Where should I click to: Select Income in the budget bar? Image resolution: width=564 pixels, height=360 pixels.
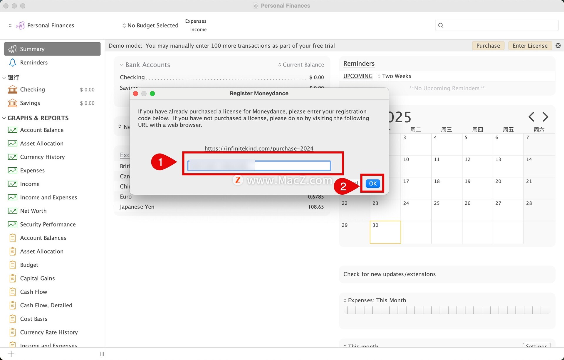point(198,30)
